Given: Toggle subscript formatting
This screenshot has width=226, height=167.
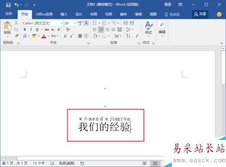Looking at the screenshot, I should coord(53,30).
